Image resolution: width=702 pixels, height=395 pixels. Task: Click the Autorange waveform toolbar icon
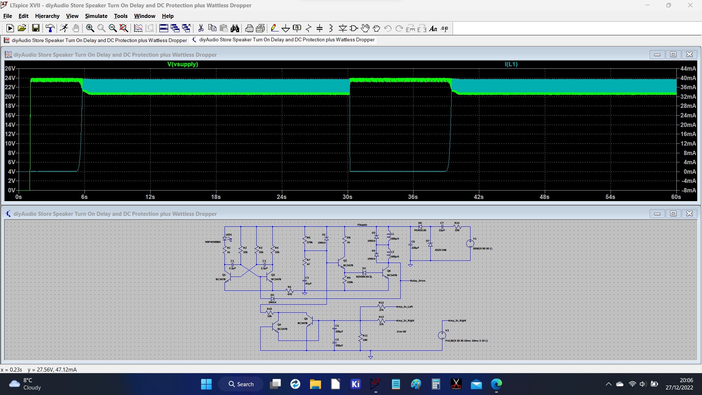138,28
